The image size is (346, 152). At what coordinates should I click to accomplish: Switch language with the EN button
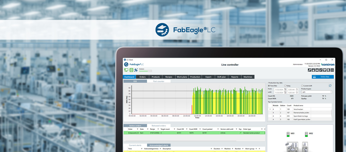tap(332, 70)
